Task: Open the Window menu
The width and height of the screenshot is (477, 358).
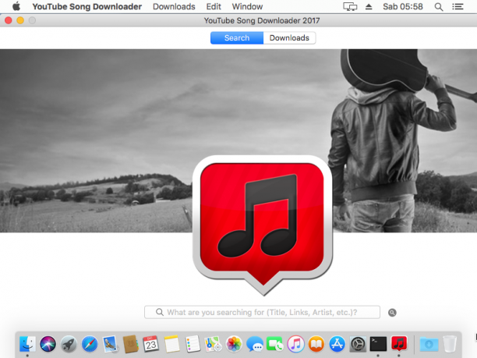Action: [x=247, y=7]
